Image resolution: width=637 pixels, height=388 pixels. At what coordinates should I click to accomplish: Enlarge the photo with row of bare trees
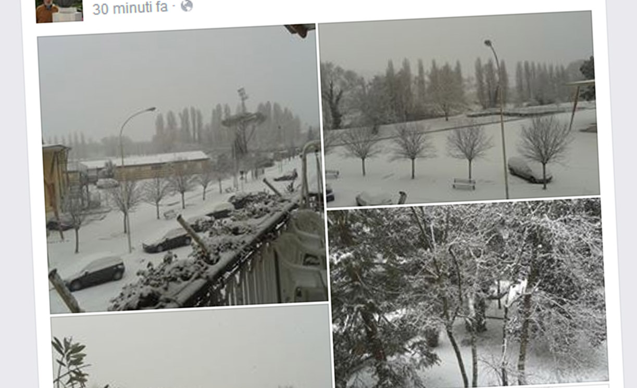458,108
